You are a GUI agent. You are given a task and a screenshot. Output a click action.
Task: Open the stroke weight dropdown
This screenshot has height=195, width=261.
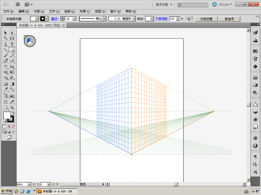click(74, 19)
